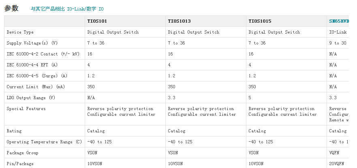Image resolution: width=357 pixels, height=168 pixels.
Task: Select the Rating row label
Action: click(x=14, y=131)
